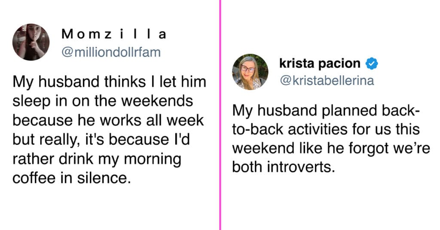Click the Momzilla display name
440x230 pixels.
click(113, 34)
